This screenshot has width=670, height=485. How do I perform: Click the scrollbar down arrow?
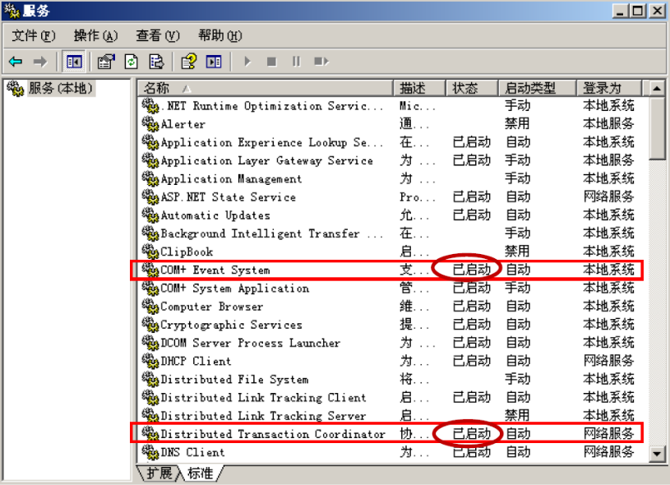click(657, 454)
